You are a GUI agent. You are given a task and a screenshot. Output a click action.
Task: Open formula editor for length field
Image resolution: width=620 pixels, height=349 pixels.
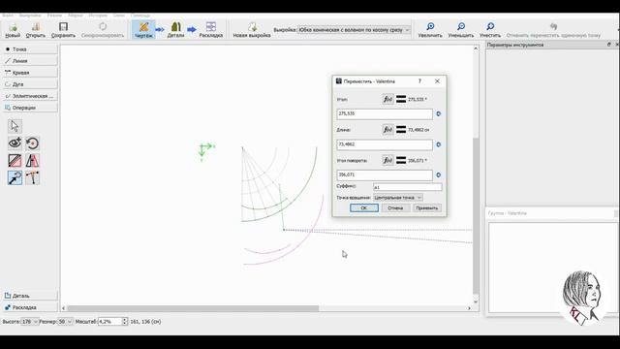tap(387, 129)
